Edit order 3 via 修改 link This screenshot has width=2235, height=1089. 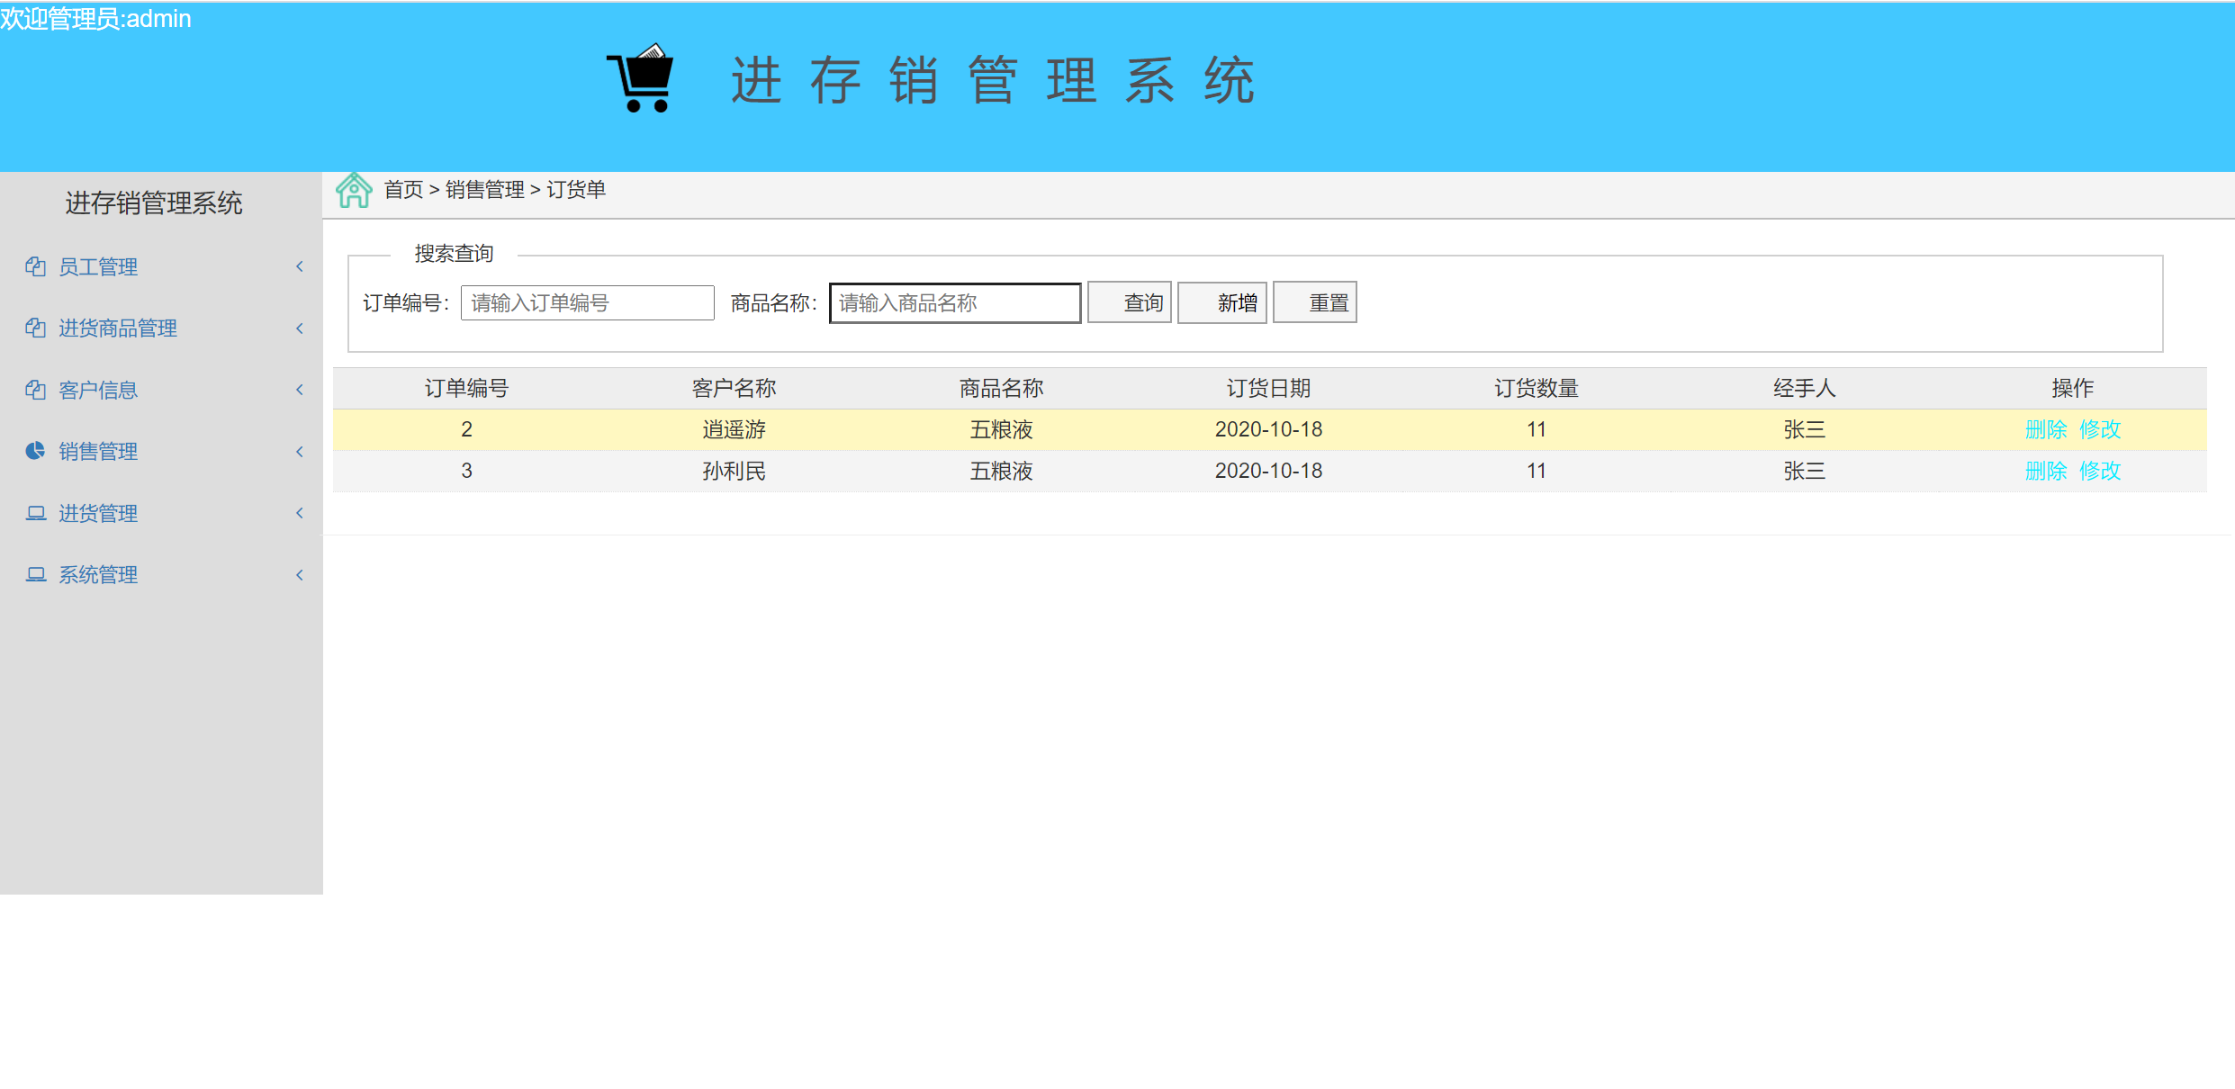[2100, 471]
